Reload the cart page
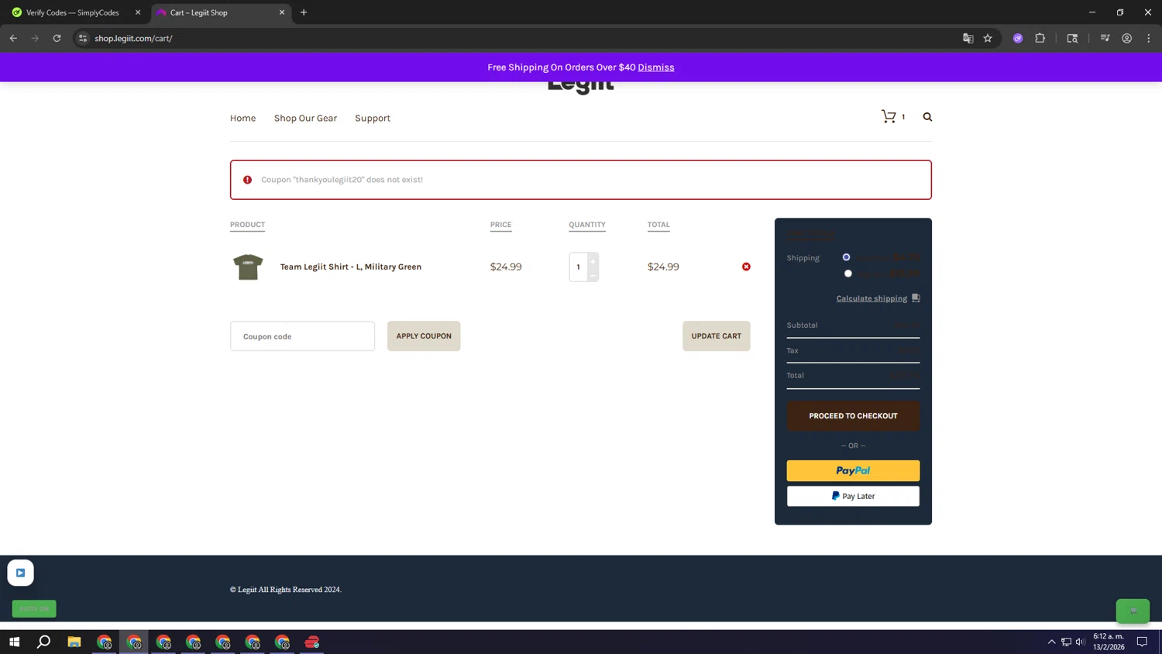 click(57, 38)
